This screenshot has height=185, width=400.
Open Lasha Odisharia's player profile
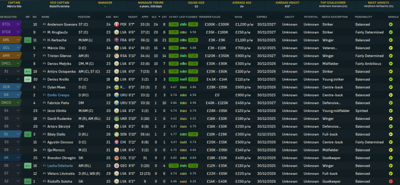59,166
